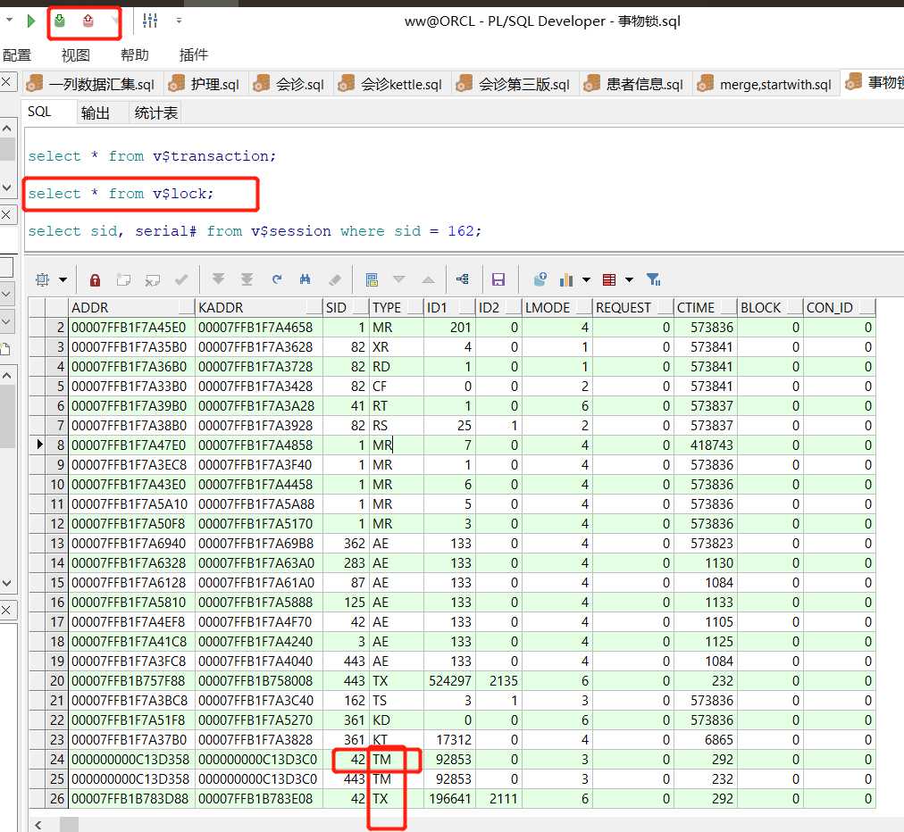Click the Delete record icon

[x=152, y=280]
